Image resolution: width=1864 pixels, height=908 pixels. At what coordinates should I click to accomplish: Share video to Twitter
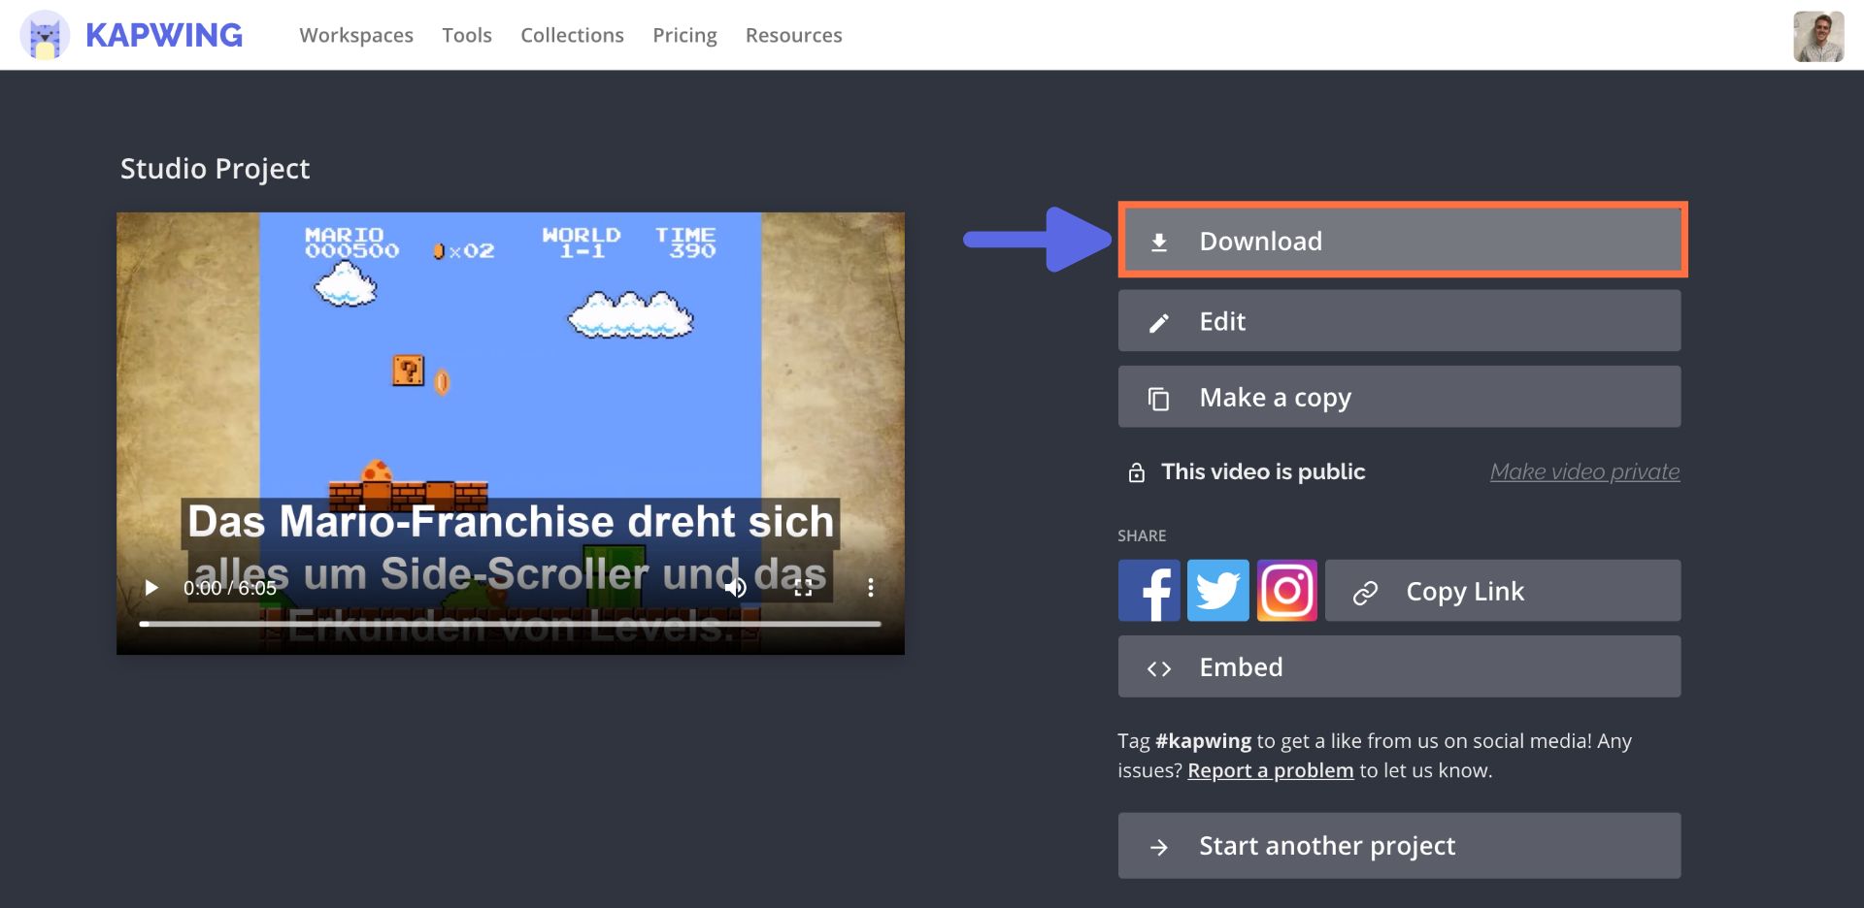click(x=1217, y=591)
